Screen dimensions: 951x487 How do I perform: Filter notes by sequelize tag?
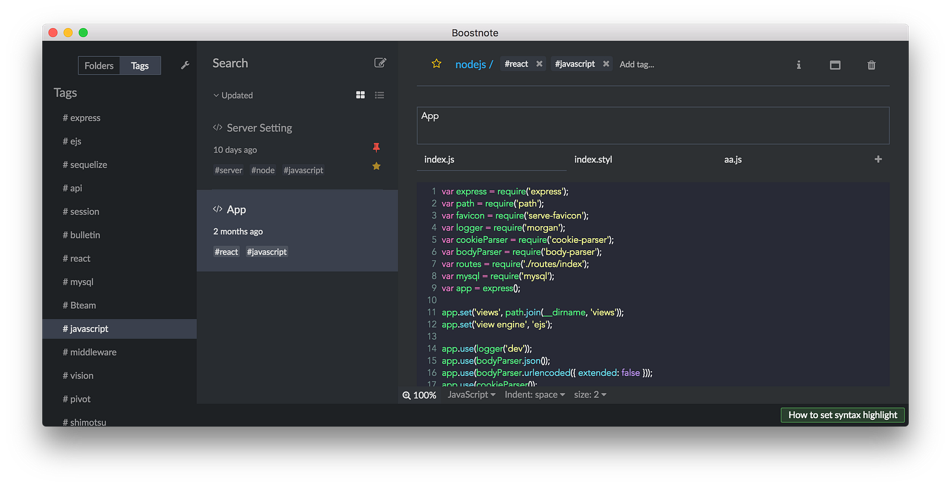[119, 165]
